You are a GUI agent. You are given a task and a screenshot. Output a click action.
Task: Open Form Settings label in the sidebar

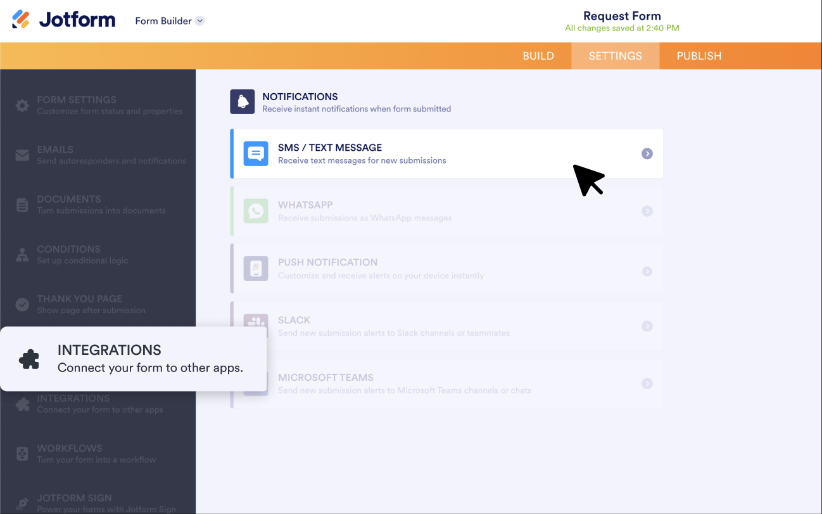(x=77, y=100)
